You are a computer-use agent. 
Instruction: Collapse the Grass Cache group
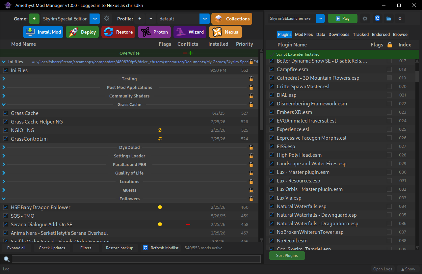(4, 104)
